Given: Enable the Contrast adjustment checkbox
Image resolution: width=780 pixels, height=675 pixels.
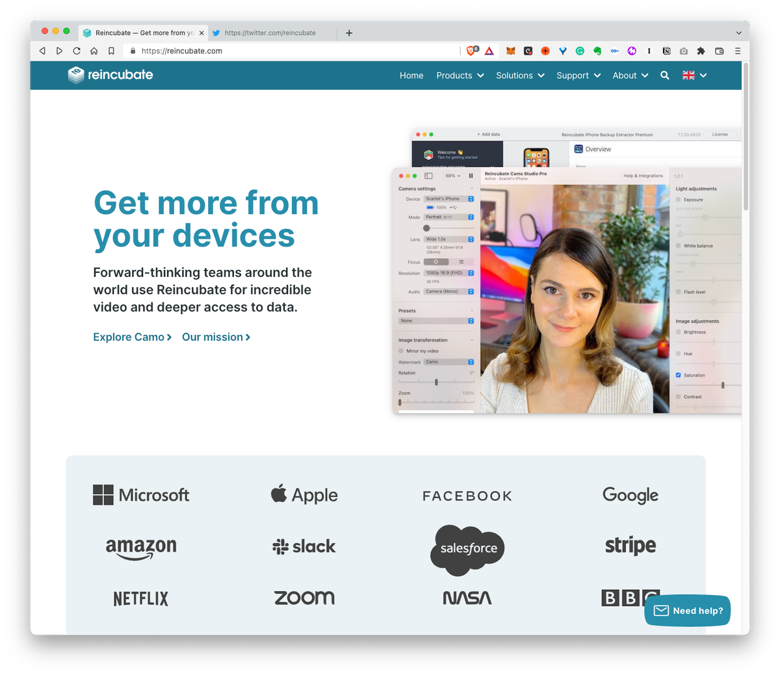Looking at the screenshot, I should point(679,397).
